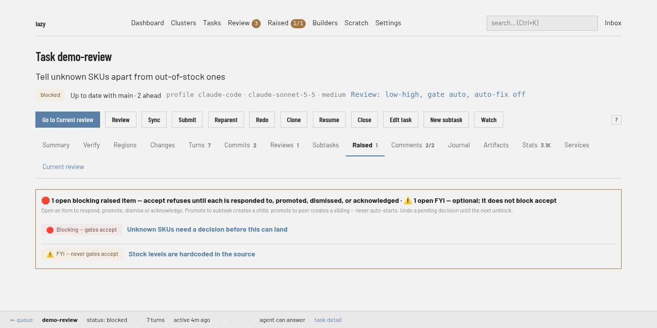Viewport: 657px width, 328px height.
Task: Select the Raised tab
Action: [x=365, y=145]
